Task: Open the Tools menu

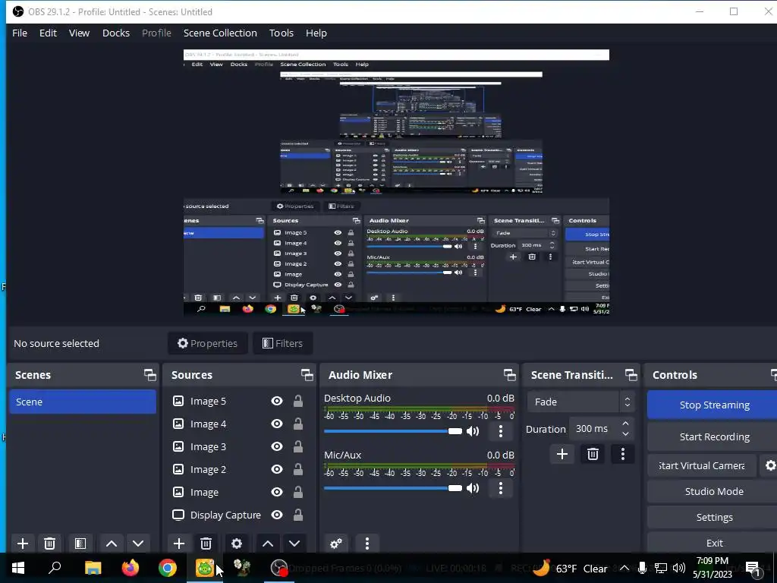Action: tap(282, 33)
